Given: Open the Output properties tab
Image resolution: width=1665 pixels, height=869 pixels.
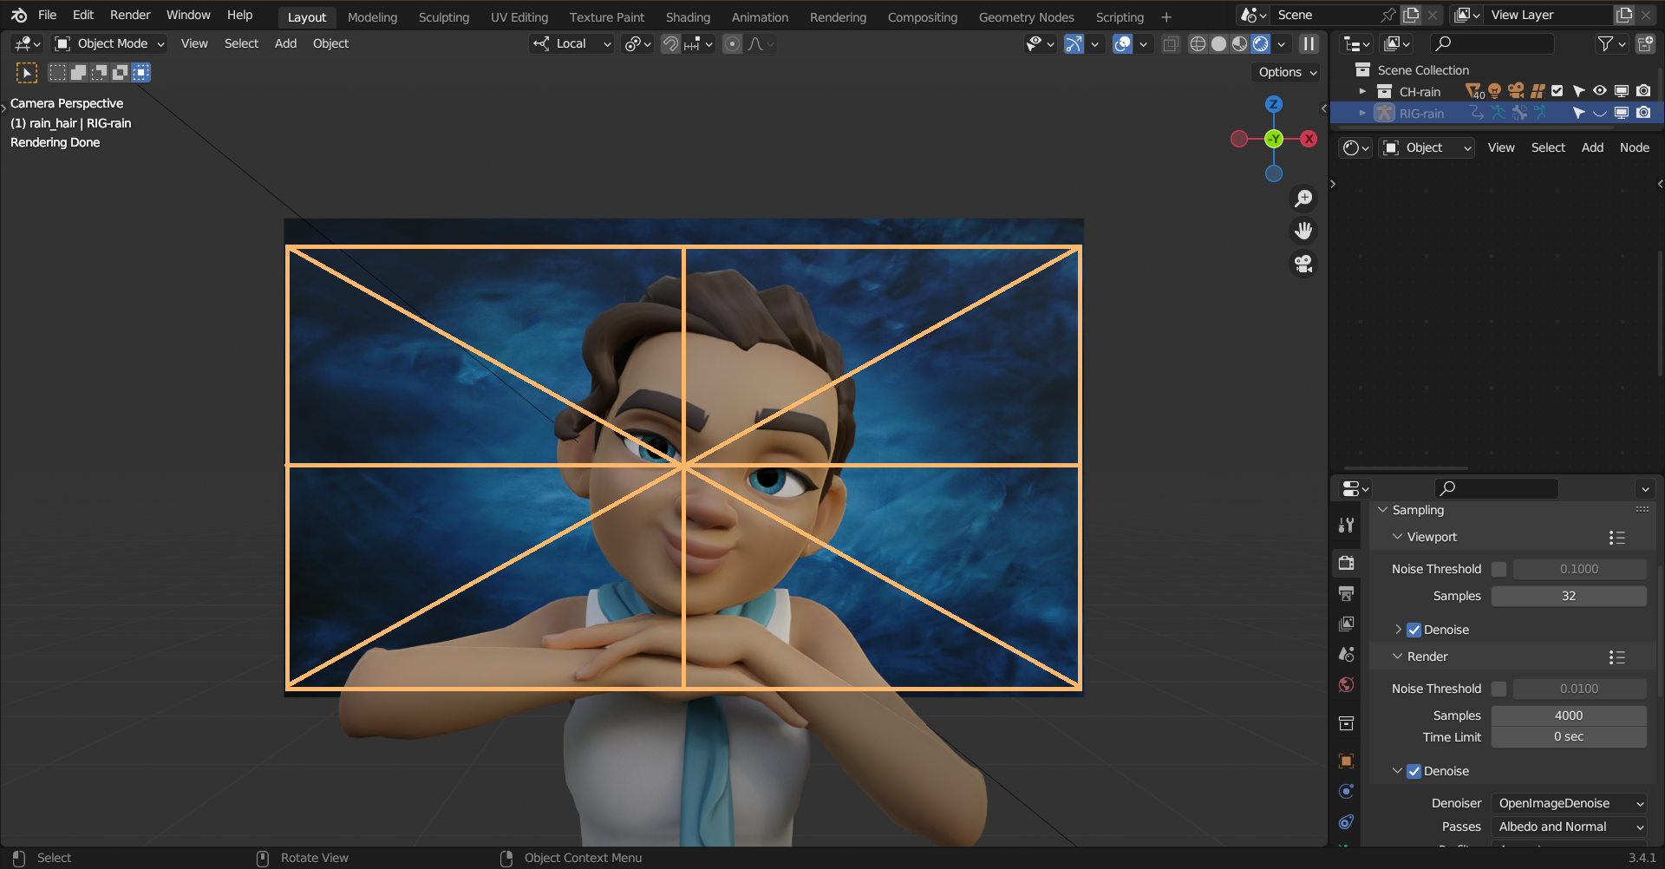Looking at the screenshot, I should pyautogui.click(x=1346, y=594).
